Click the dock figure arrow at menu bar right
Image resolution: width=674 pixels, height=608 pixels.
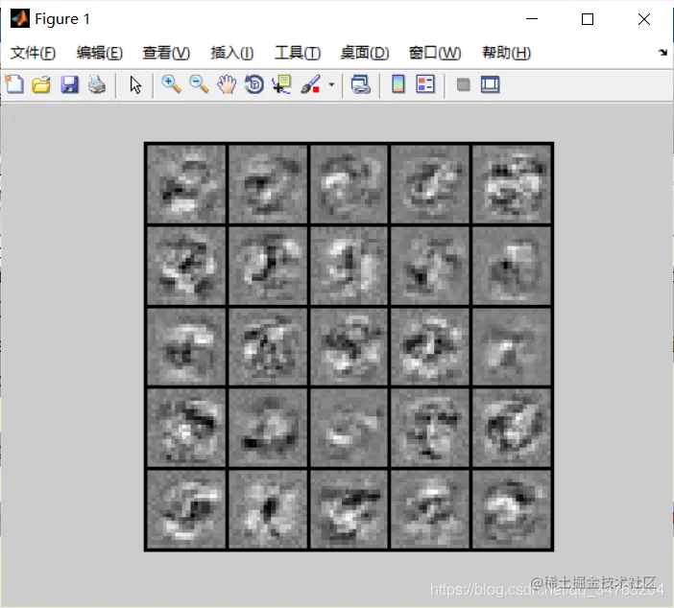(x=662, y=53)
